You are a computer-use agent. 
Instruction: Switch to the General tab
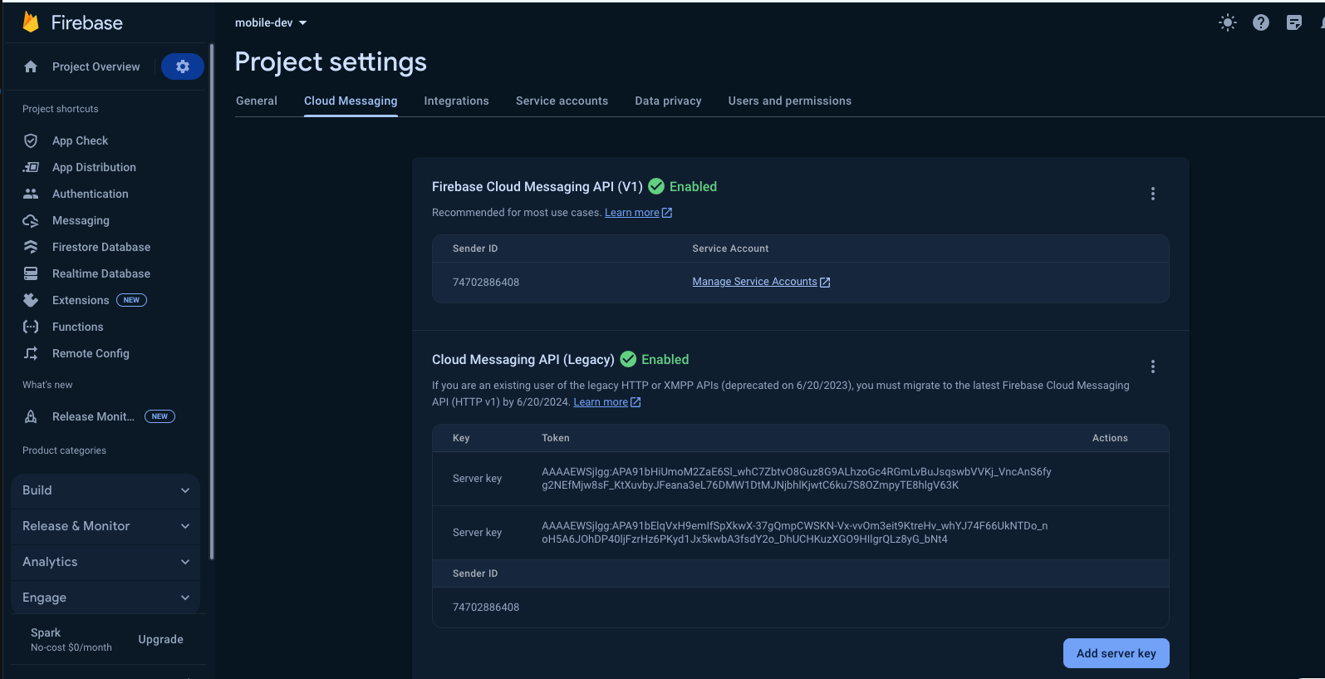tap(256, 101)
